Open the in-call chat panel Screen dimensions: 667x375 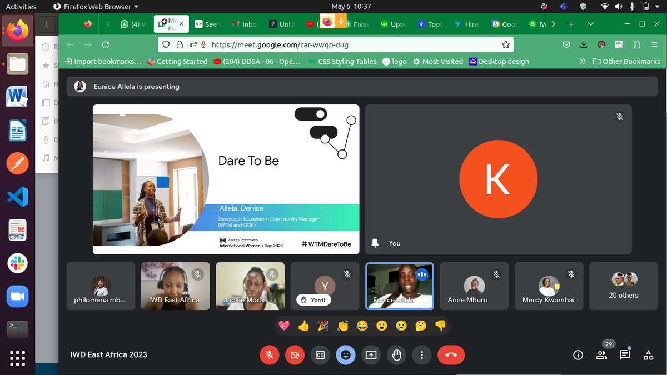pos(625,354)
